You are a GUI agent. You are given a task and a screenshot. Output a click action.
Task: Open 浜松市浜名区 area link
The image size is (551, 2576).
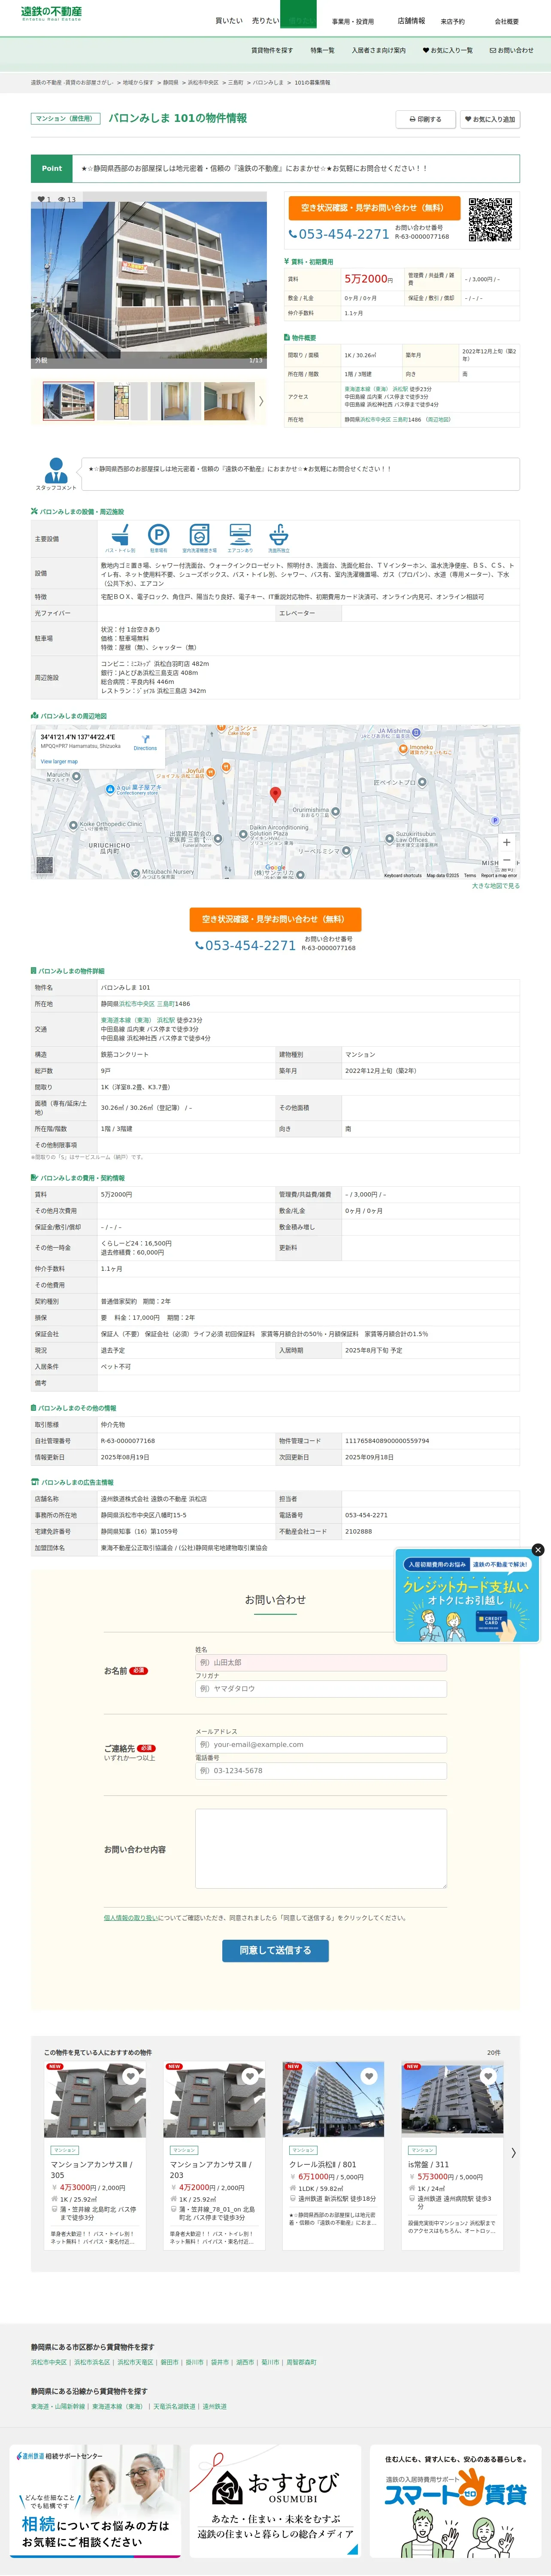pos(92,2362)
